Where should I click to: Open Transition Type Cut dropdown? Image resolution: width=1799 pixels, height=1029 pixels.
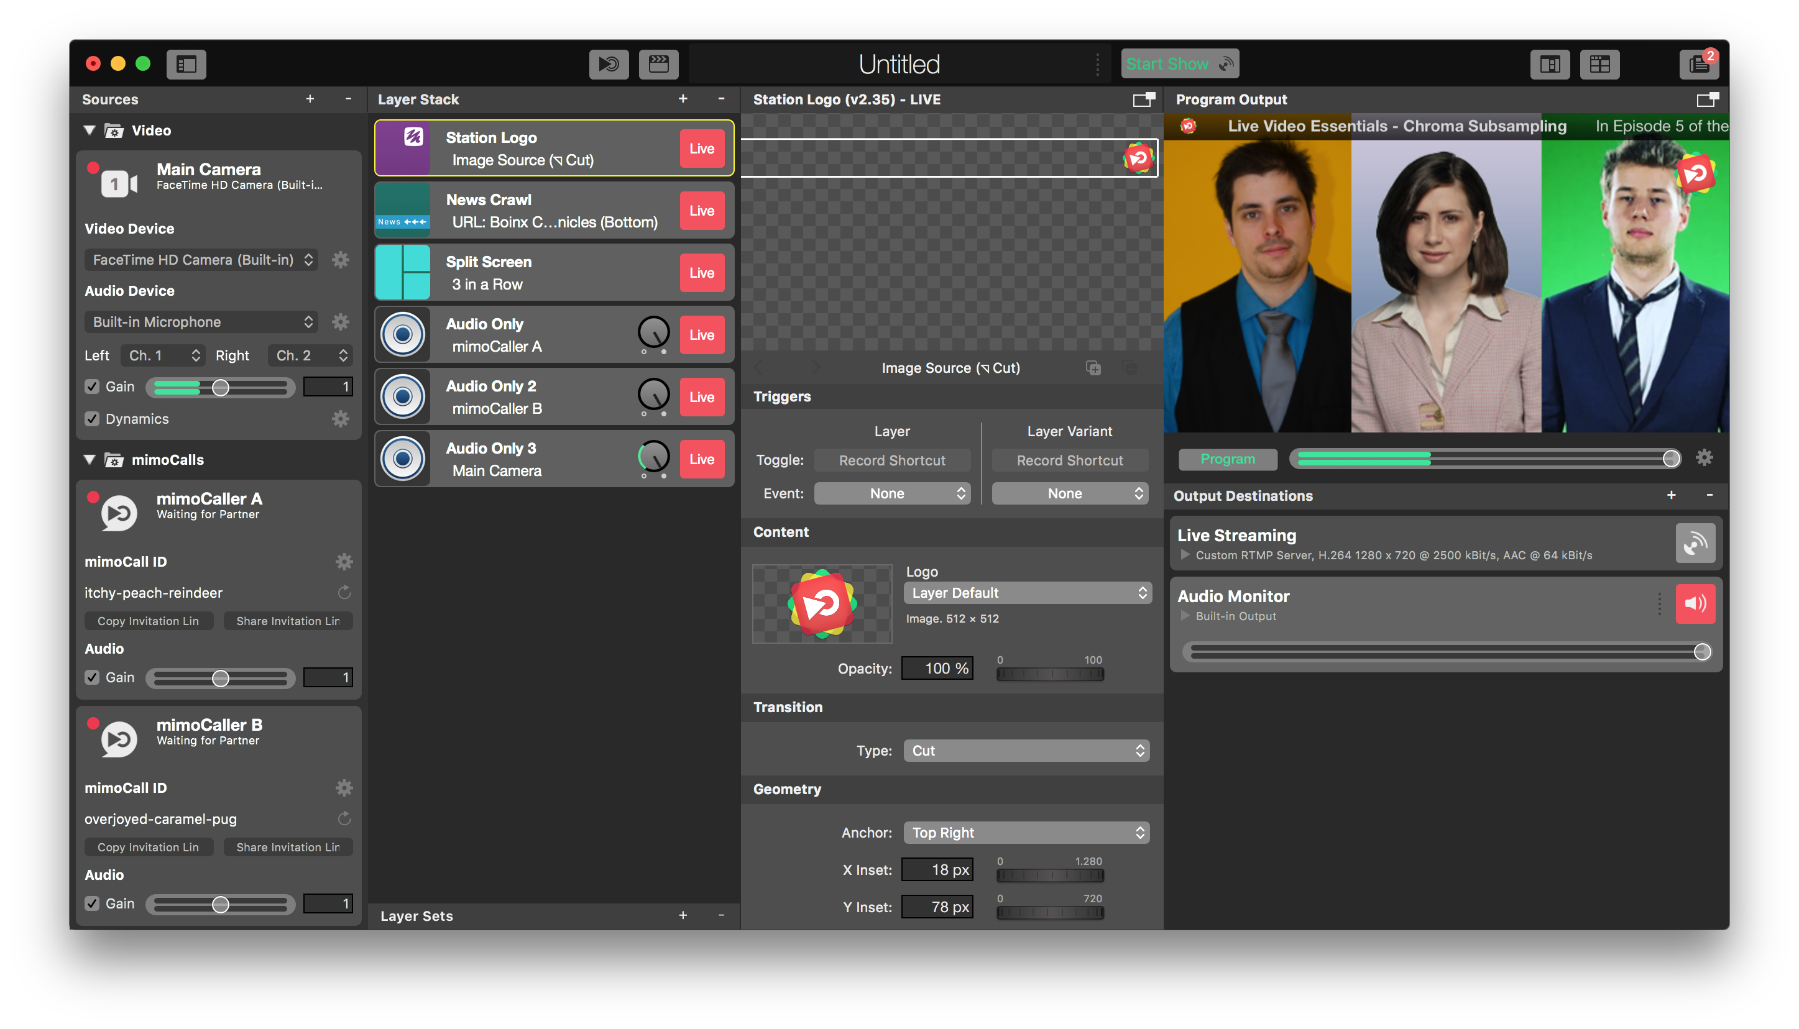click(x=1026, y=751)
